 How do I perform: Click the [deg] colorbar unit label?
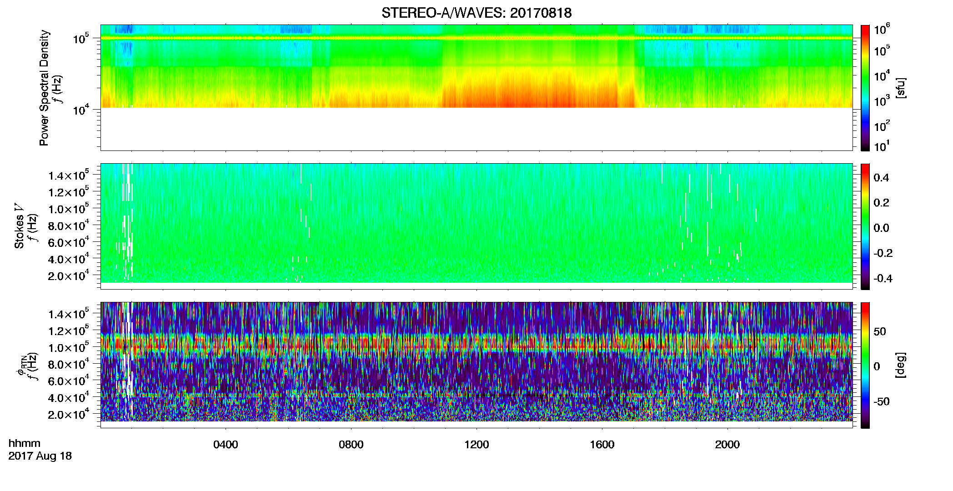click(x=901, y=365)
